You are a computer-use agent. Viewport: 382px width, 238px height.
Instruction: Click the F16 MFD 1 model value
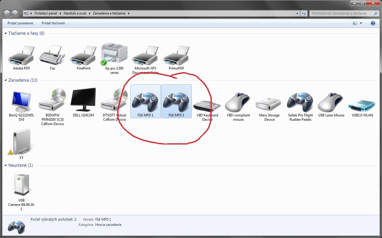pos(103,219)
